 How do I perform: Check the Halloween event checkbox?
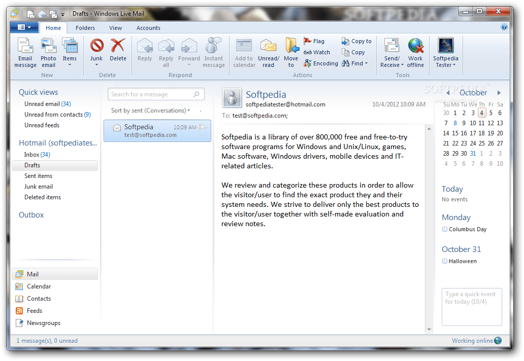[x=444, y=261]
